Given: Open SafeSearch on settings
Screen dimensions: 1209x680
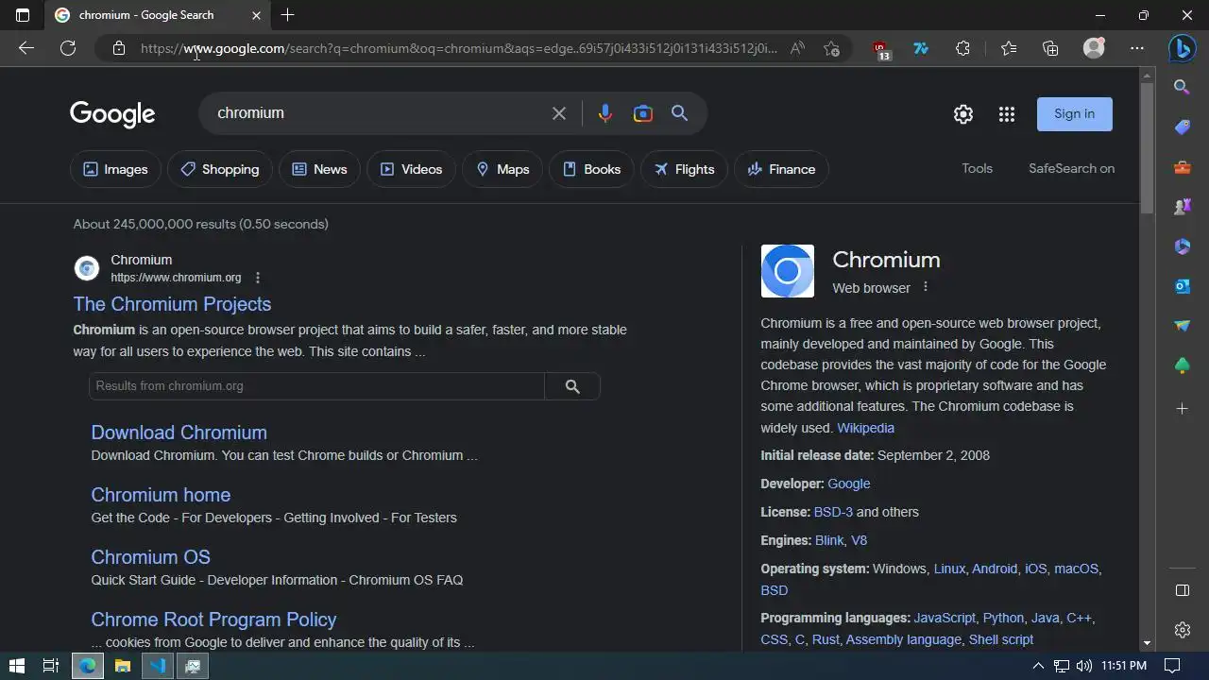Looking at the screenshot, I should (x=1071, y=168).
